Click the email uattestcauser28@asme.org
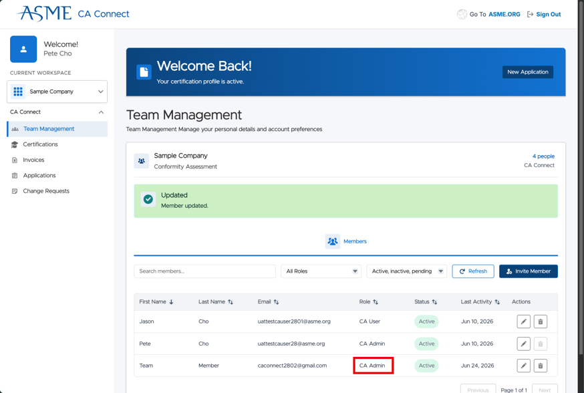584x393 pixels. coord(291,344)
